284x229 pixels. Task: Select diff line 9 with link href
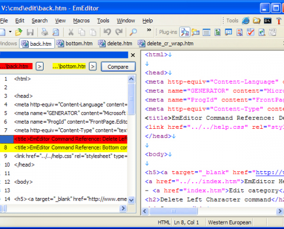[x=64, y=156]
